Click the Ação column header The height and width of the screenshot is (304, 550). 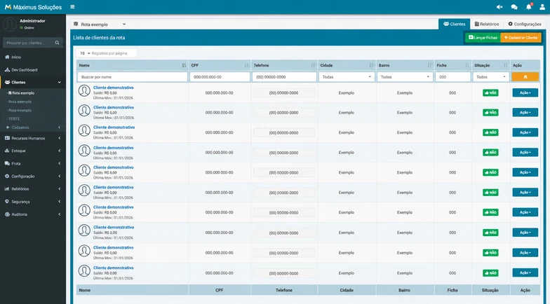click(x=517, y=66)
